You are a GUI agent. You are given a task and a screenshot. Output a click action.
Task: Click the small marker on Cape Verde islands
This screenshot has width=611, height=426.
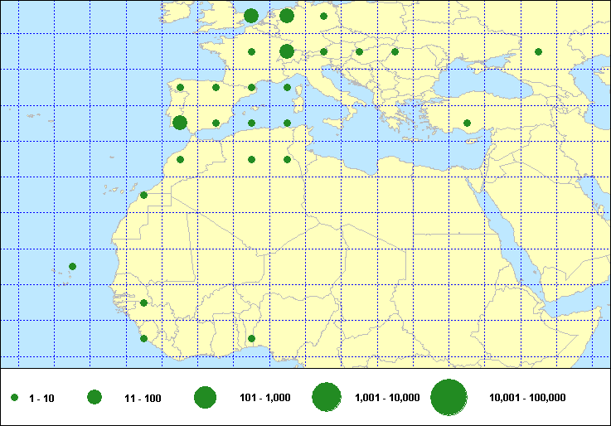point(72,266)
